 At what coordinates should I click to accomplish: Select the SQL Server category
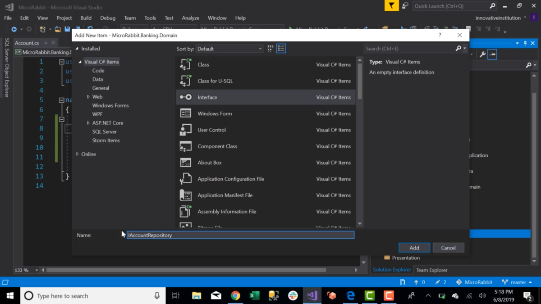(x=105, y=132)
